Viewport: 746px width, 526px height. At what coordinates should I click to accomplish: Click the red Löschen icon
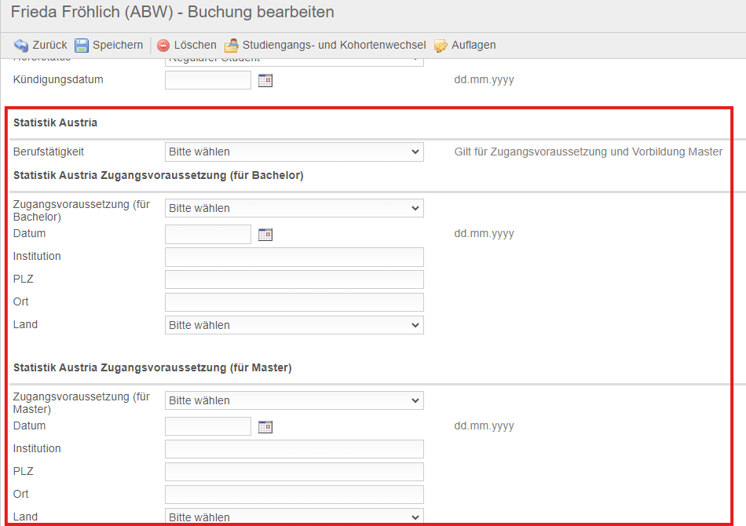coord(163,46)
